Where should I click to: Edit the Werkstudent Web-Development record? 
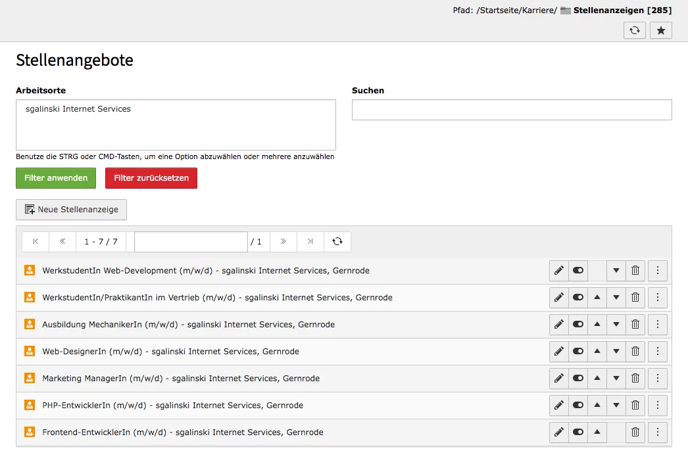558,270
